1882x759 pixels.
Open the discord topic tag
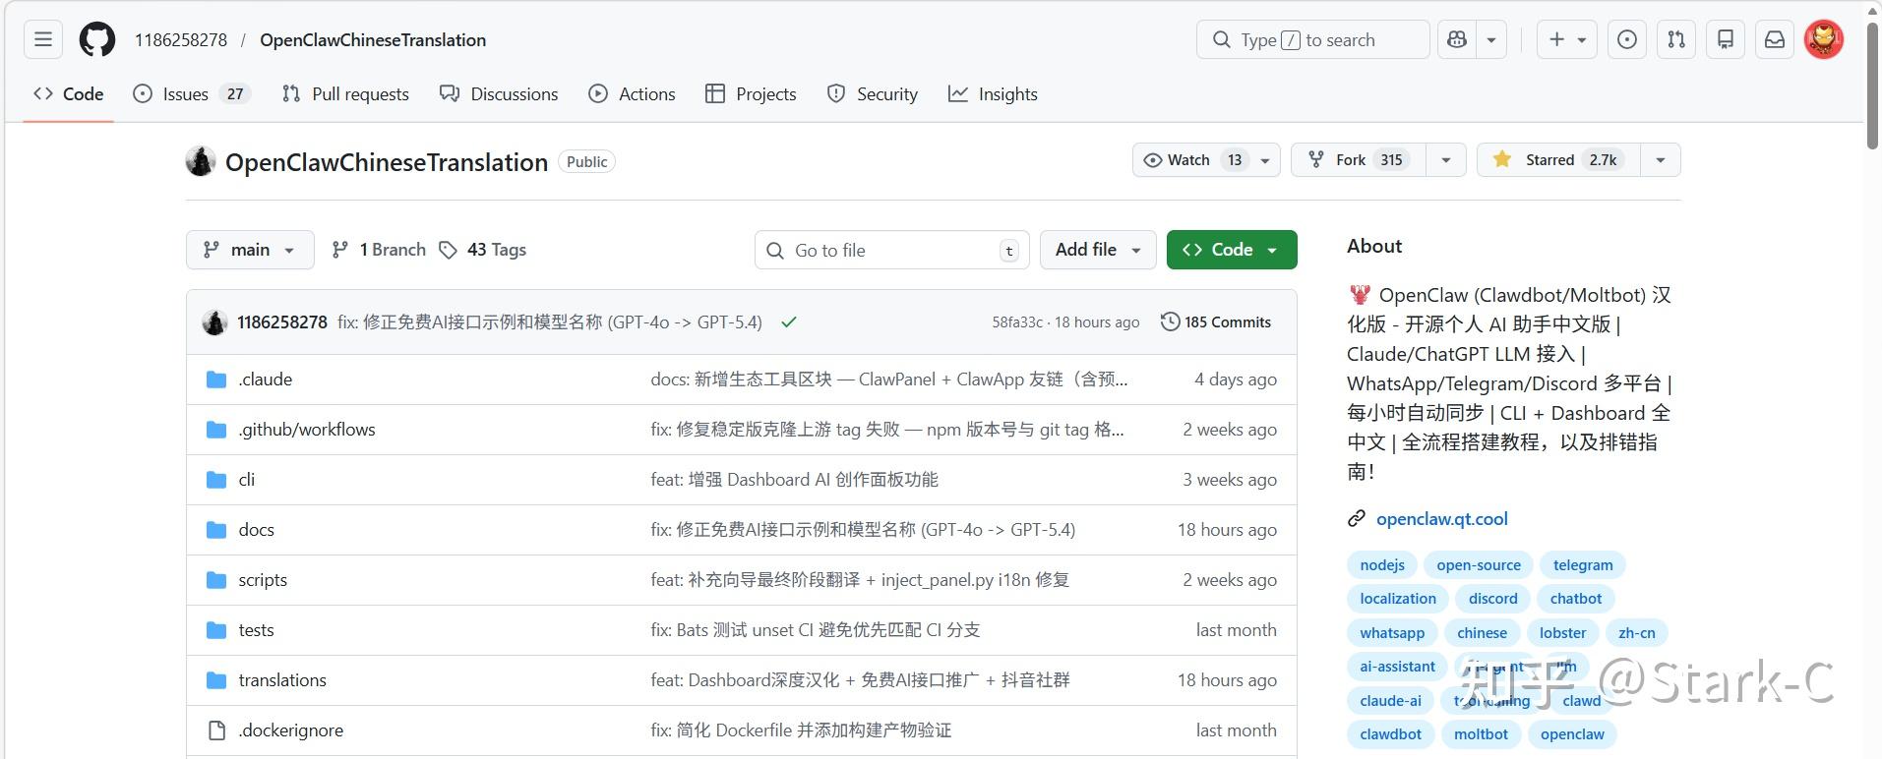tap(1492, 599)
